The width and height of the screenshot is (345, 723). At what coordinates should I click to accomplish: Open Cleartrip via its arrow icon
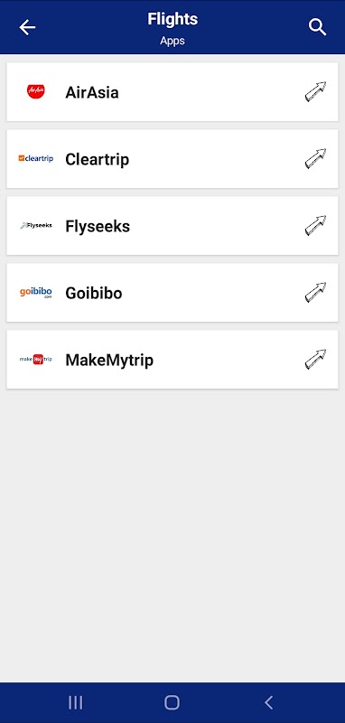pyautogui.click(x=315, y=158)
